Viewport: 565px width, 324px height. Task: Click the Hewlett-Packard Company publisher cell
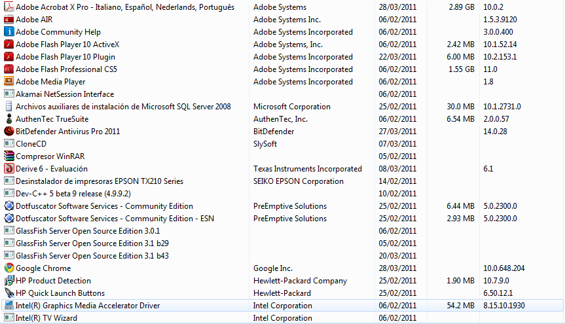point(300,281)
